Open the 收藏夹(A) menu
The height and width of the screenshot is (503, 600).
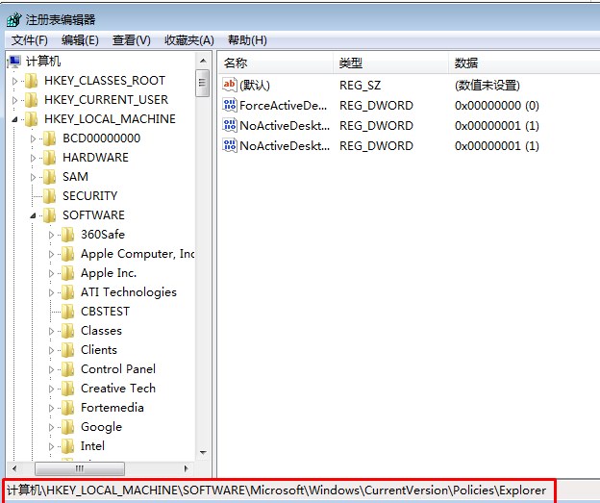click(x=189, y=39)
